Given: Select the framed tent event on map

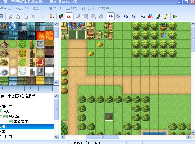Looking at the screenshot, I should pos(109,117).
